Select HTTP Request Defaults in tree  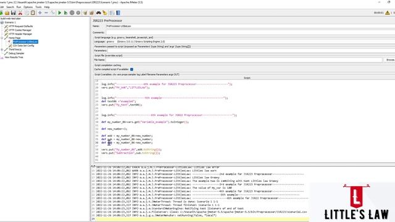click(x=20, y=26)
